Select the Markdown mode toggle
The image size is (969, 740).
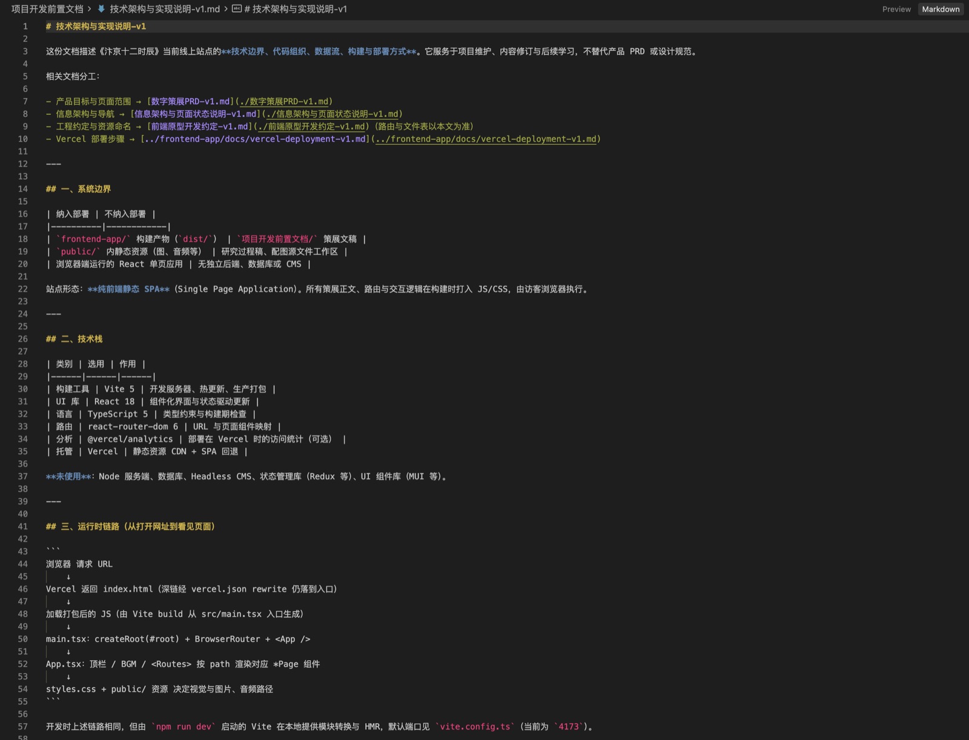click(941, 9)
